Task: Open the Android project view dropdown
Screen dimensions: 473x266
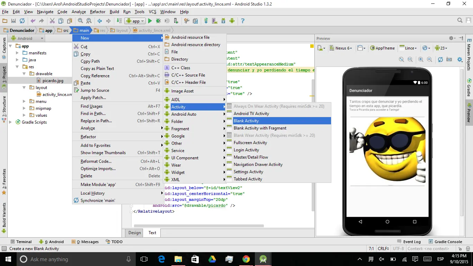Action: pyautogui.click(x=27, y=38)
